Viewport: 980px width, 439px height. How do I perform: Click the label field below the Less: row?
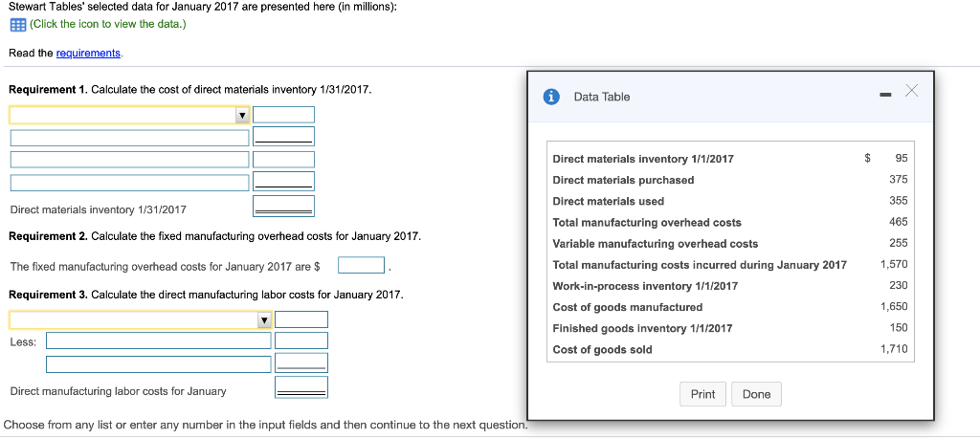pyautogui.click(x=159, y=364)
